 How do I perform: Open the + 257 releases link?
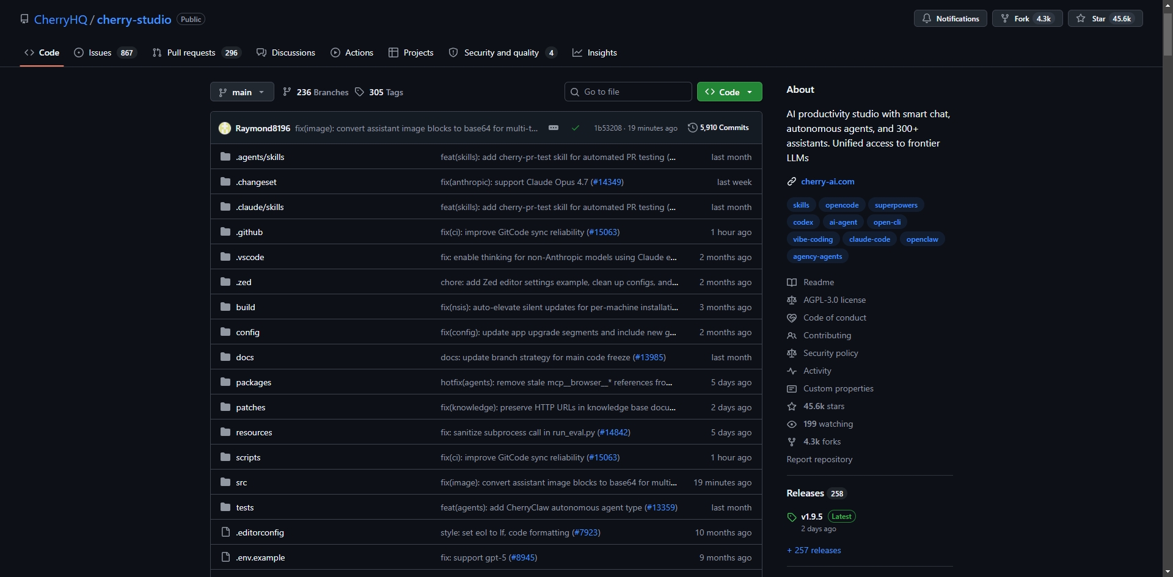814,550
